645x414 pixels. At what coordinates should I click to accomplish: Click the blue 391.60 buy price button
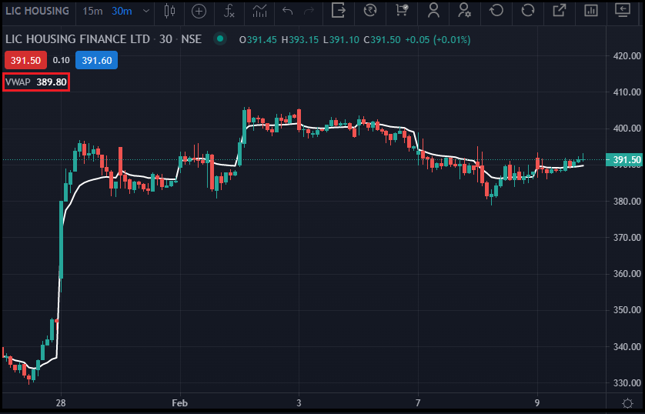click(97, 61)
